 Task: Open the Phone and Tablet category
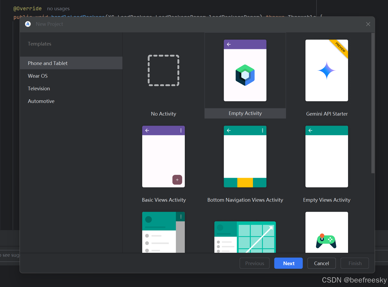(x=71, y=63)
